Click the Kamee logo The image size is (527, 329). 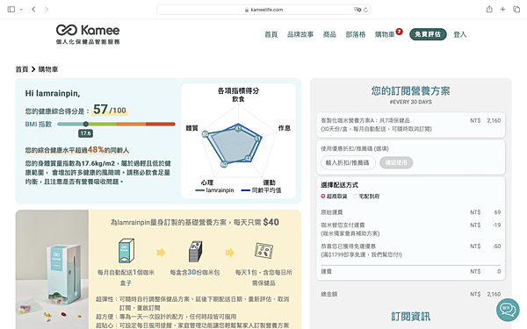pyautogui.click(x=88, y=34)
